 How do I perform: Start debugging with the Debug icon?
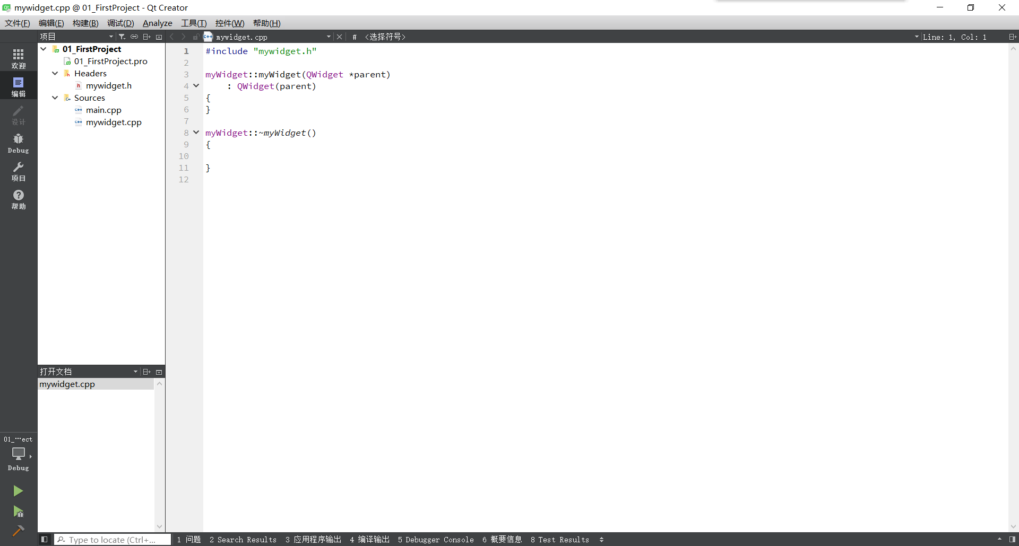(x=18, y=510)
